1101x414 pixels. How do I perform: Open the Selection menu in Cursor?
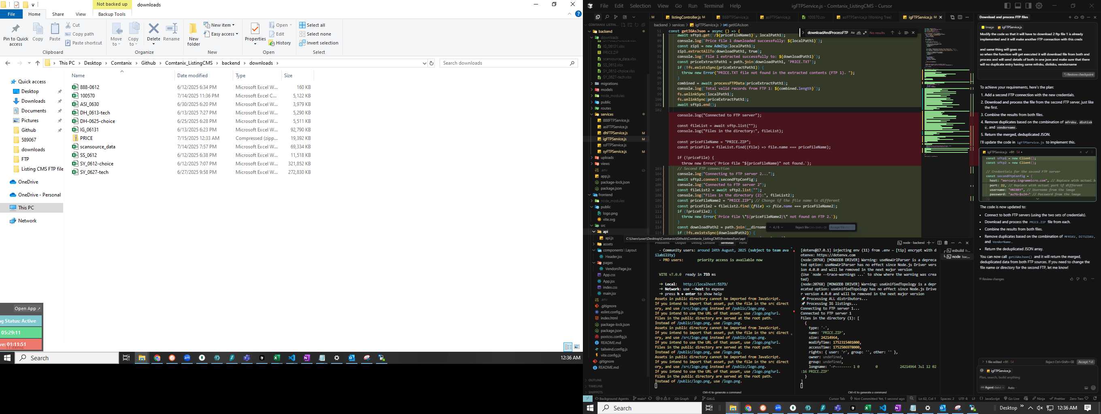tap(640, 6)
